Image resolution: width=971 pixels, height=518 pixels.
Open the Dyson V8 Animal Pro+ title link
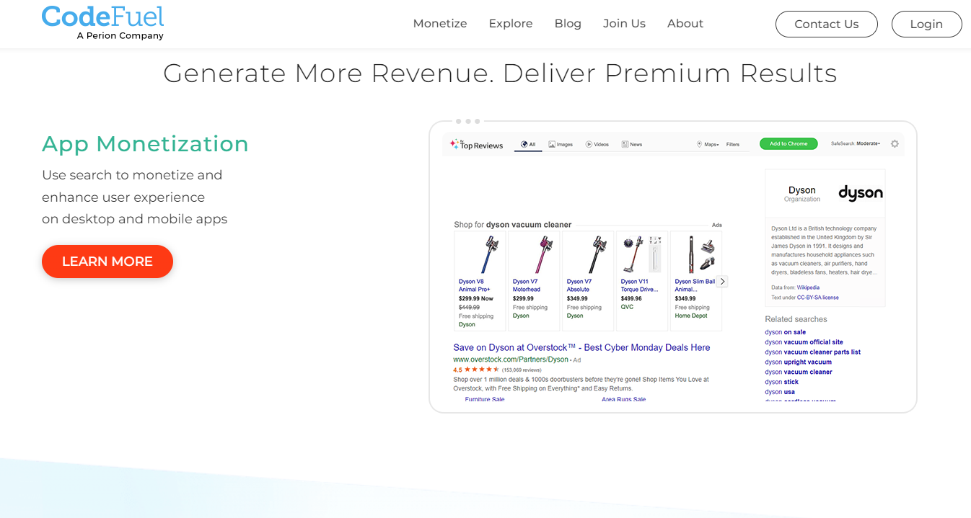475,285
